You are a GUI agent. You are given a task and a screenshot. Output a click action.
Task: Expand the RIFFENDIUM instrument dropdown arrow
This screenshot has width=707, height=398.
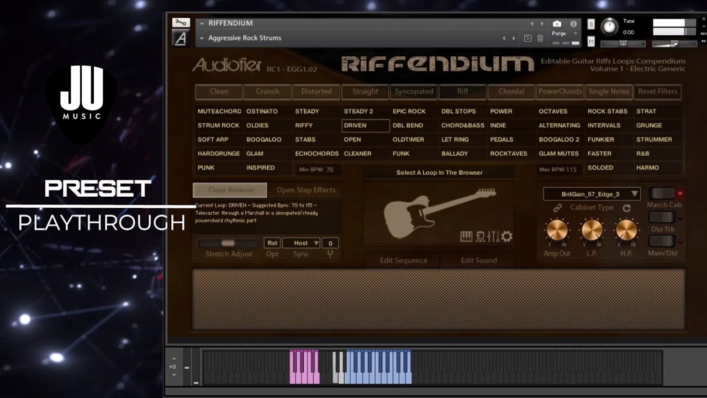202,24
